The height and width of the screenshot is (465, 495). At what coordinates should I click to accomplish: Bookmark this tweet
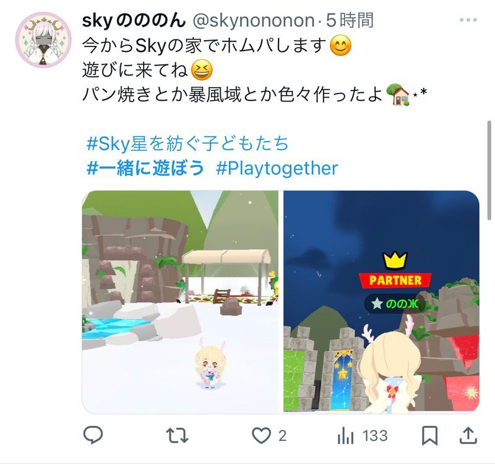point(429,436)
